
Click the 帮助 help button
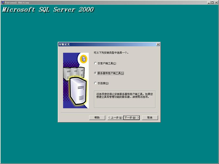(x=97, y=118)
